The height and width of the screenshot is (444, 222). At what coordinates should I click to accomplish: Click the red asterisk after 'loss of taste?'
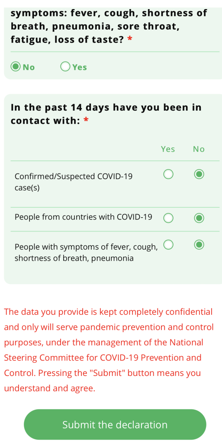tap(130, 39)
